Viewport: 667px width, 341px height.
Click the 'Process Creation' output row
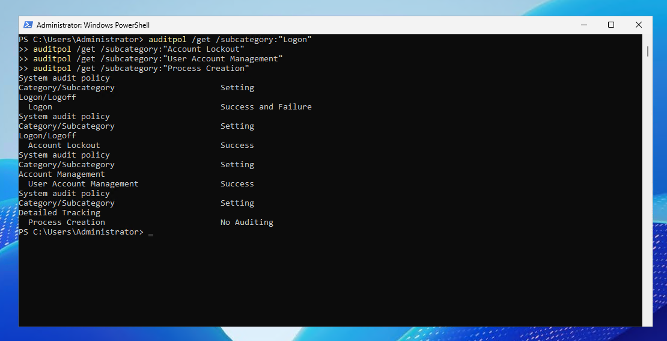pos(151,223)
